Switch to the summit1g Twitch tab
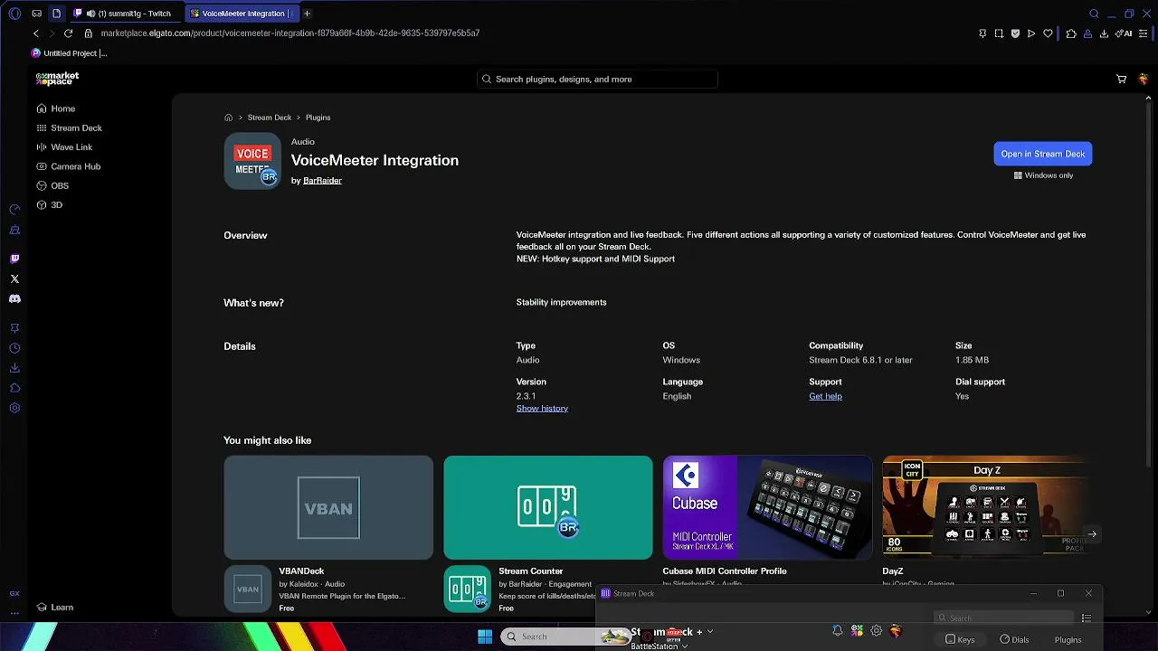The width and height of the screenshot is (1158, 651). tap(124, 14)
